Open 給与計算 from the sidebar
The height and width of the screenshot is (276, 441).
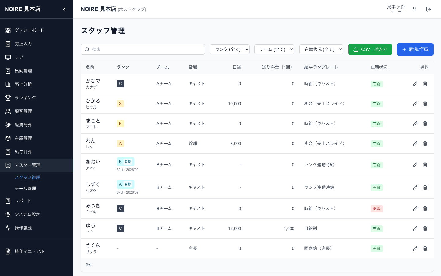point(37,152)
